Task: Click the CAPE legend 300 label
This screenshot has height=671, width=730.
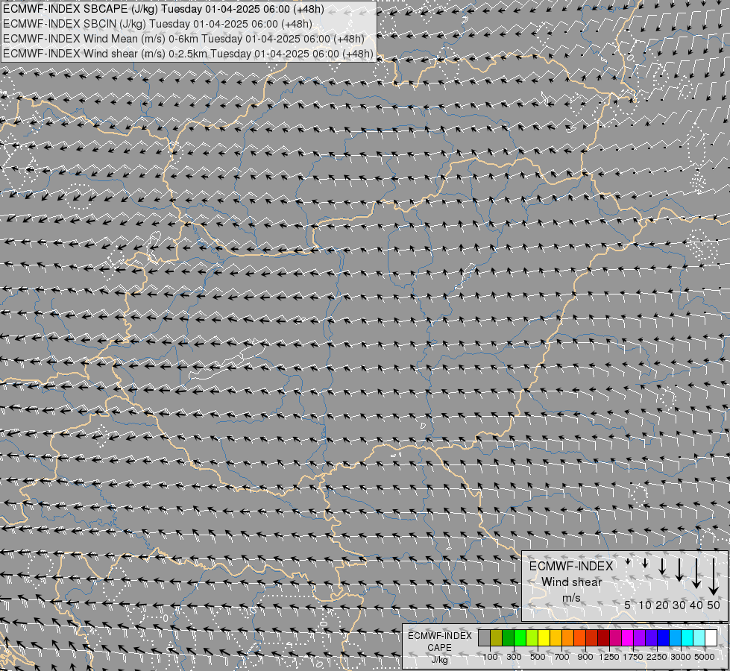Action: 514,657
